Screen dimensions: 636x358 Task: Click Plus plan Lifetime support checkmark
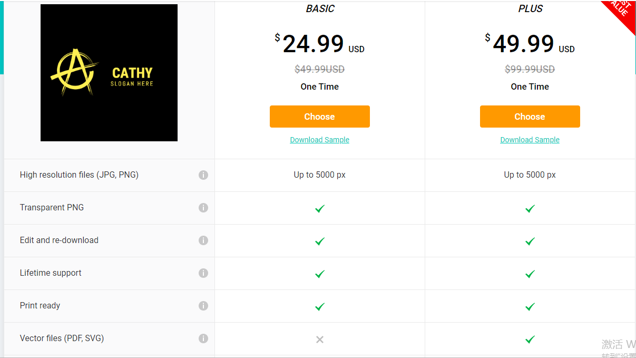click(530, 274)
